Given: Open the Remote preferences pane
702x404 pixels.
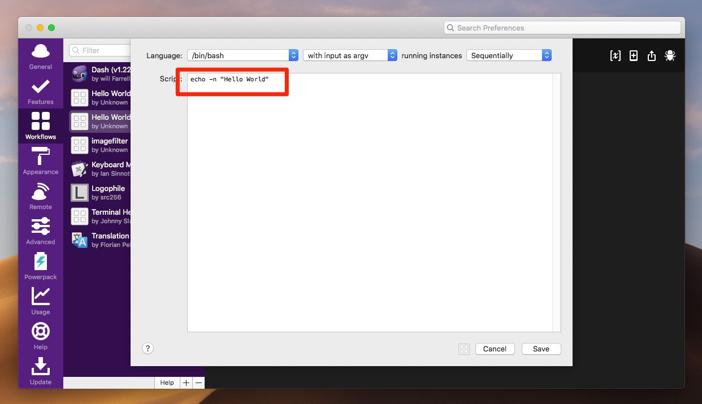Looking at the screenshot, I should 41,196.
